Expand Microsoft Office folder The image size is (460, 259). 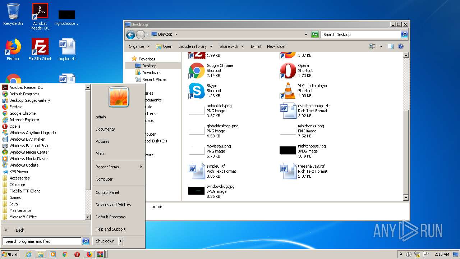23,217
